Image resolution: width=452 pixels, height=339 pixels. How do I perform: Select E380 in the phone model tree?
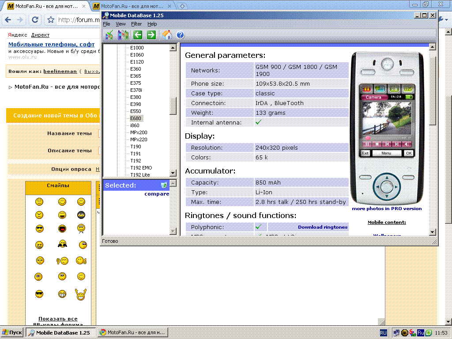pos(136,97)
